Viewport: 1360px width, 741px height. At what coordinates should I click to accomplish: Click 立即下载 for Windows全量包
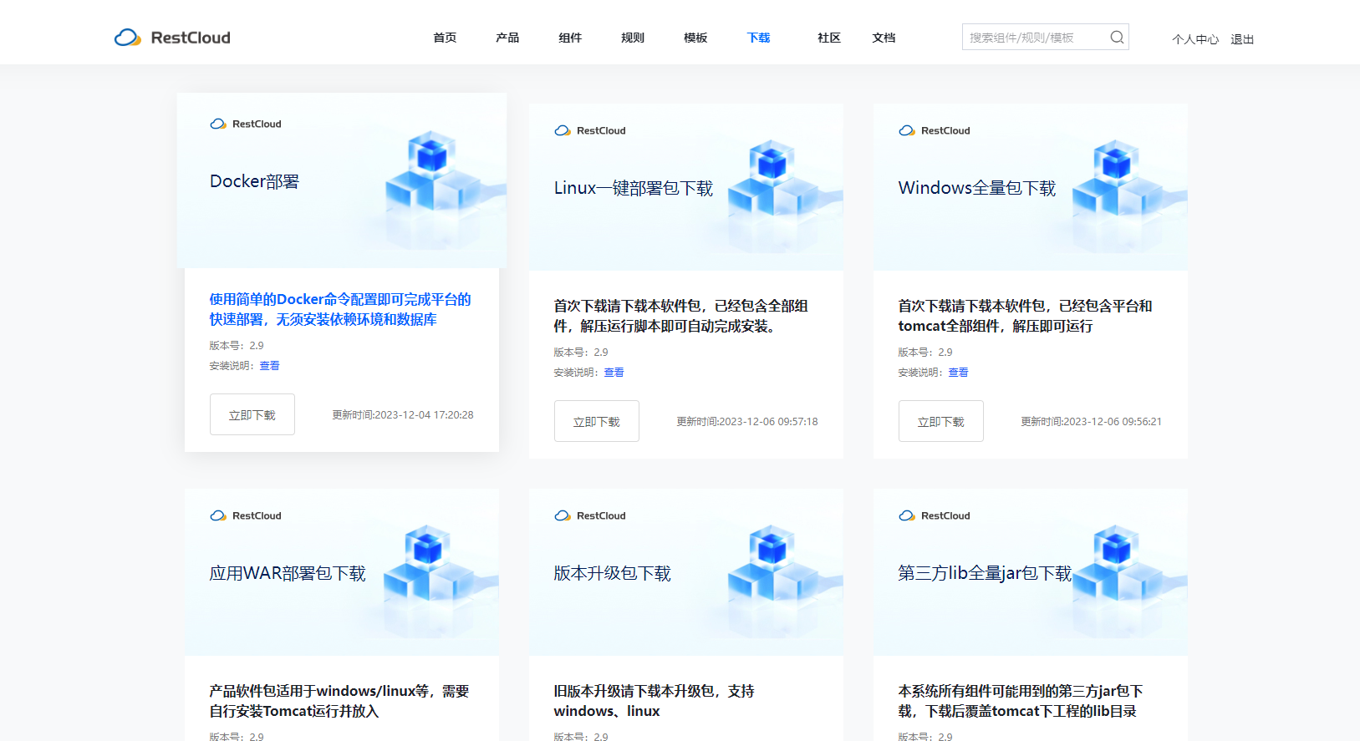(941, 421)
